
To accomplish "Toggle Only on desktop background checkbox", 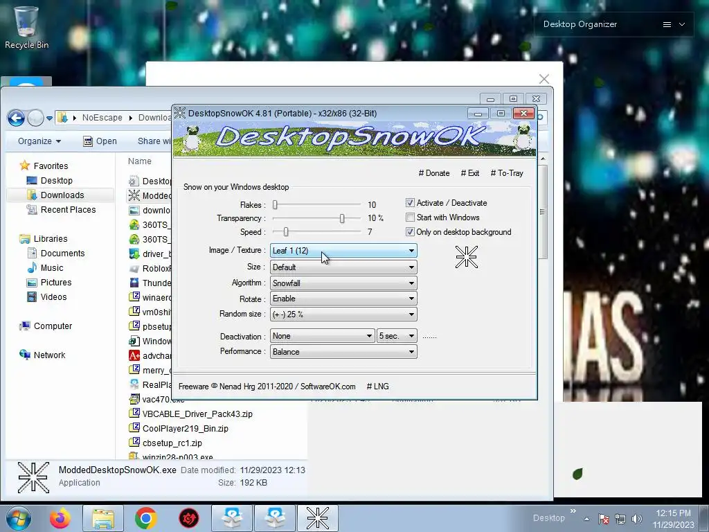I will click(410, 232).
